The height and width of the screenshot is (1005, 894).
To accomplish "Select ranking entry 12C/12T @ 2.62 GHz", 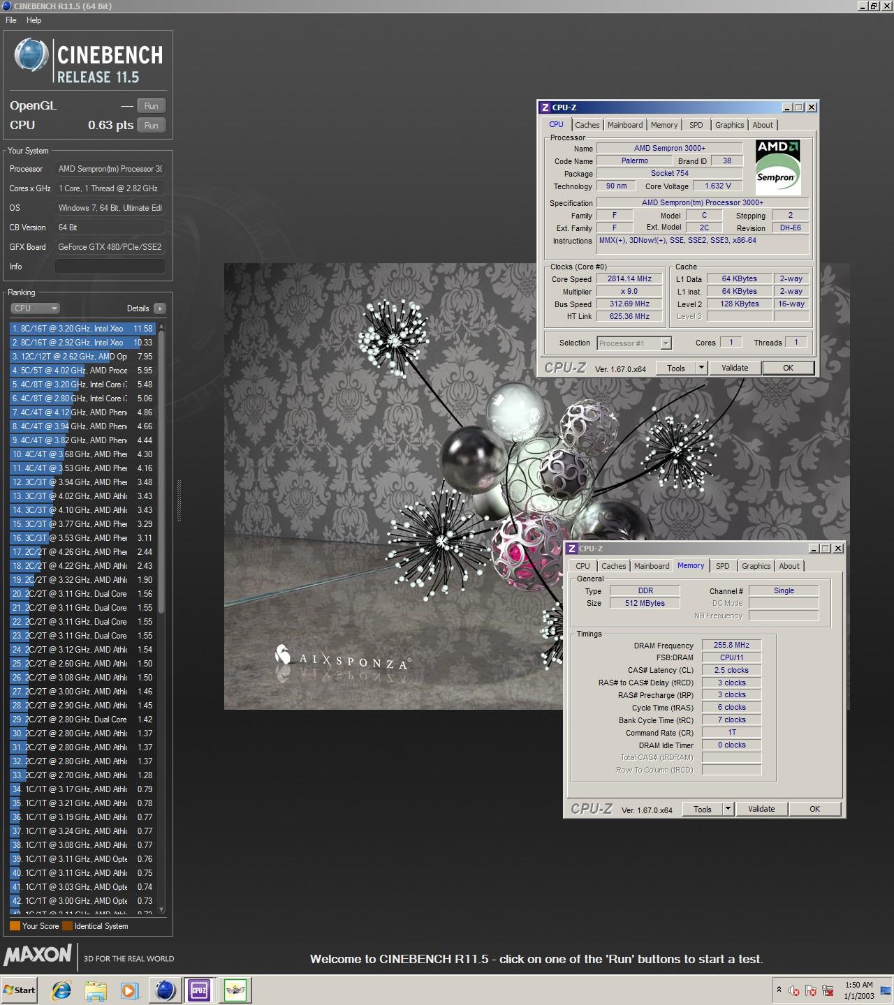I will pos(84,356).
